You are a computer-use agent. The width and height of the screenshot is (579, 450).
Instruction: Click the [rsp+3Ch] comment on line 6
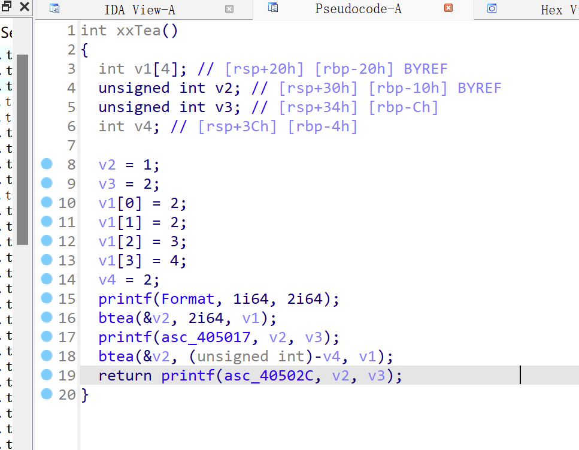[x=237, y=126]
